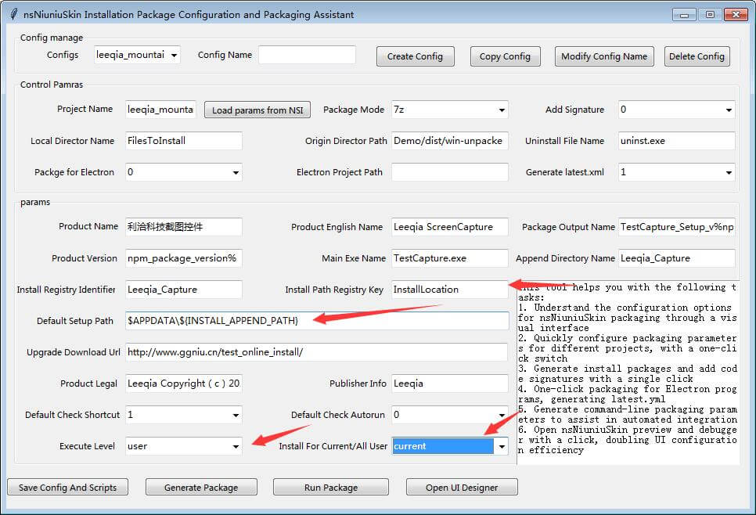Click the Product English Name field
The image size is (756, 515).
point(450,227)
